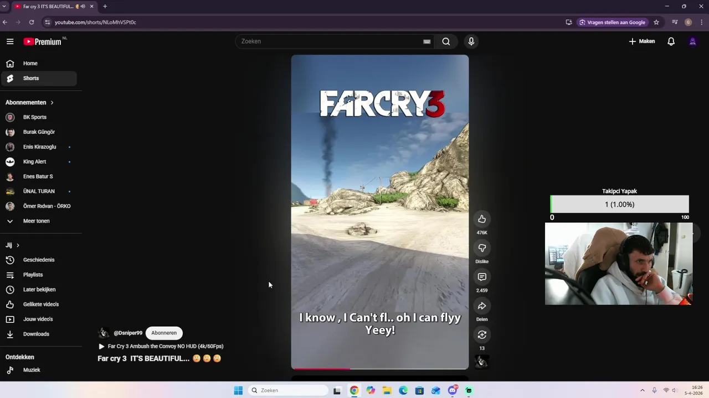Open the YouTube account avatar menu
This screenshot has height=398, width=709.
click(x=692, y=41)
